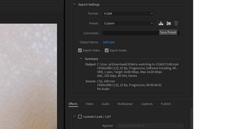This screenshot has width=238, height=129.
Task: Go to the Captions tab
Action: (147, 104)
